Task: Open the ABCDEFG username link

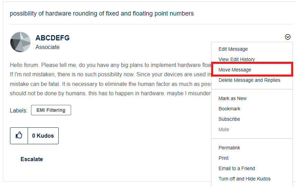Action: (x=52, y=38)
